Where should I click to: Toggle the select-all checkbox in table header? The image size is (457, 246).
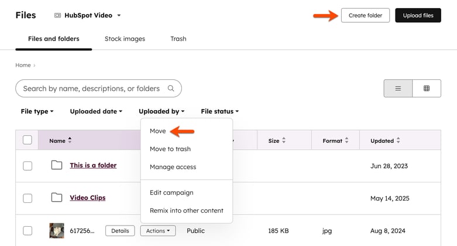click(x=28, y=140)
